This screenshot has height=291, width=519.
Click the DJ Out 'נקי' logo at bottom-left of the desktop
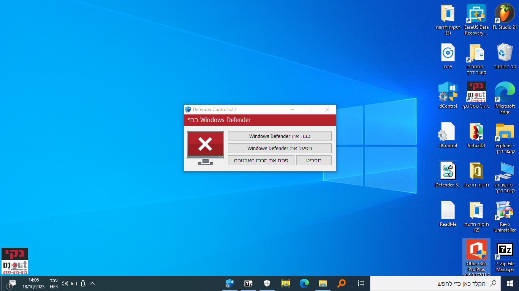click(x=15, y=261)
